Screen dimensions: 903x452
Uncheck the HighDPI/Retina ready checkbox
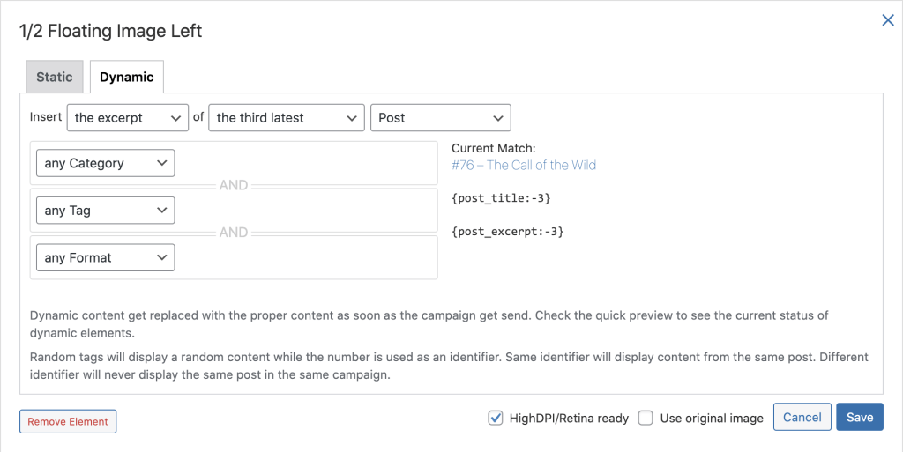(496, 418)
